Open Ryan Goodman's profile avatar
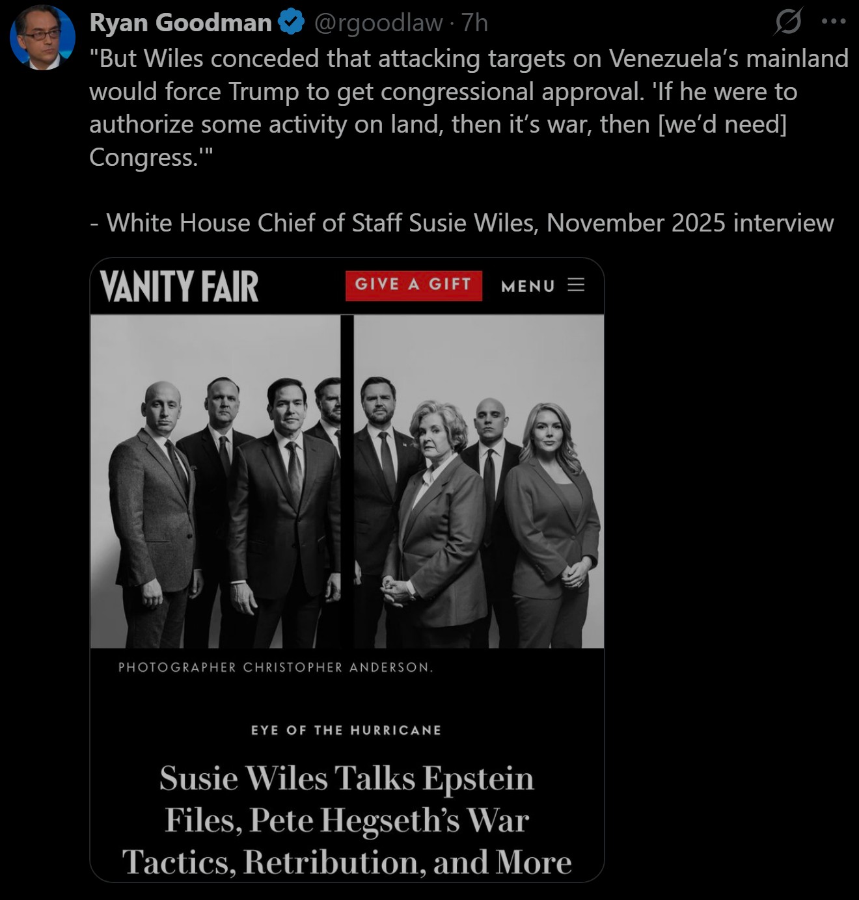The width and height of the screenshot is (859, 900). pos(42,38)
